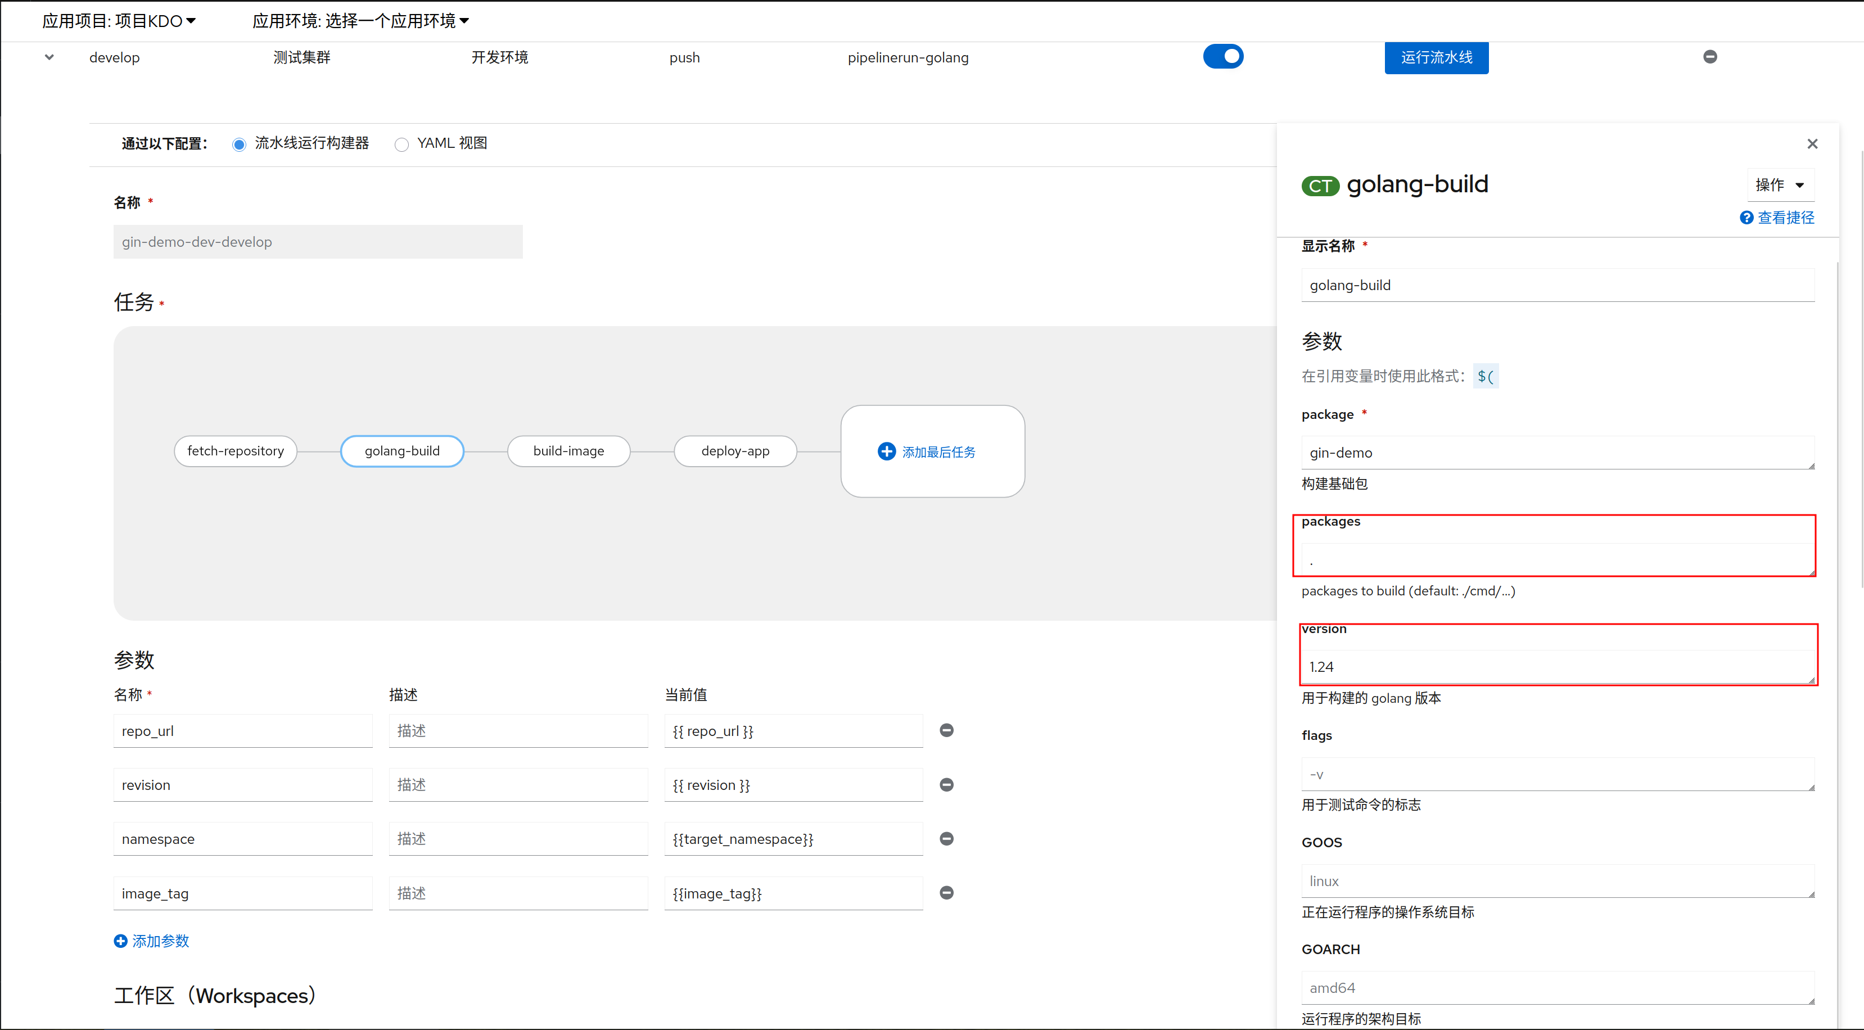Click the 运行流水线 run pipeline button
This screenshot has width=1864, height=1030.
[x=1436, y=57]
